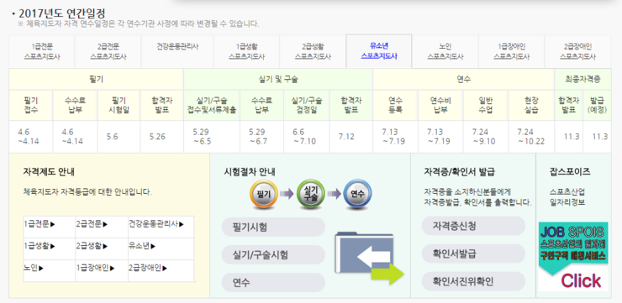The height and width of the screenshot is (303, 622).
Task: Open the 필기시험 button
Action: [273, 227]
